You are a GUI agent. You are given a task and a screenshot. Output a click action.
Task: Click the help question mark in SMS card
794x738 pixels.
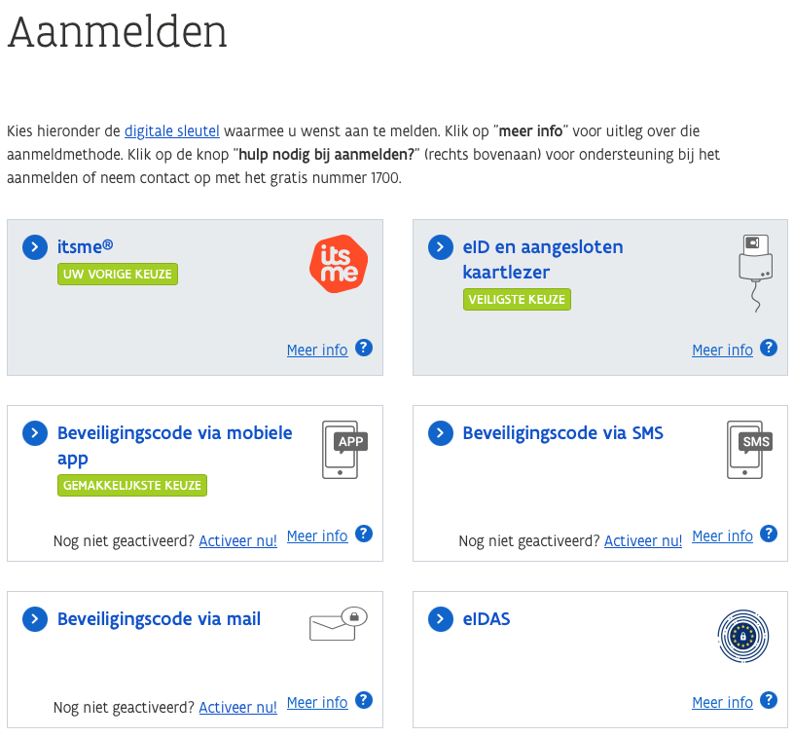tap(769, 534)
